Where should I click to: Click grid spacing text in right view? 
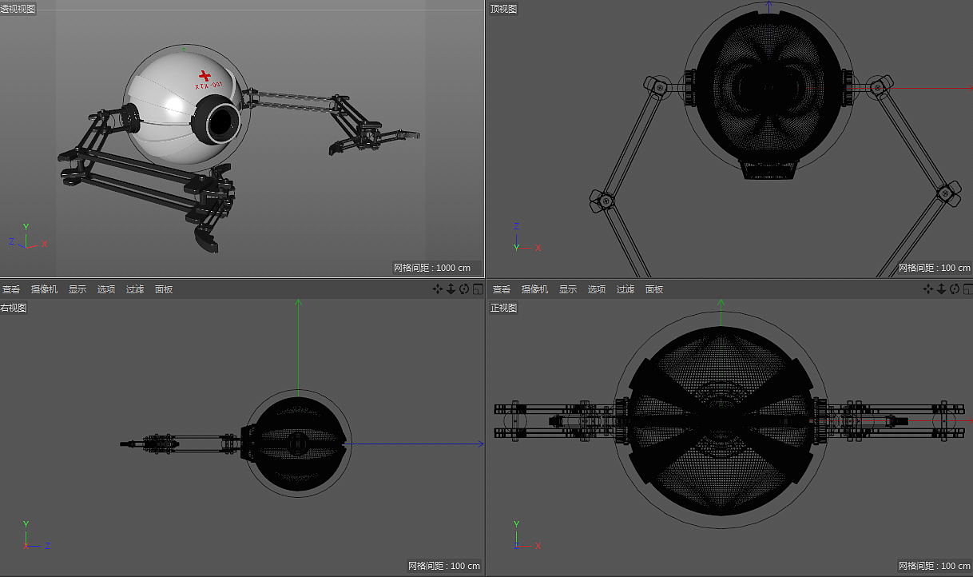444,566
